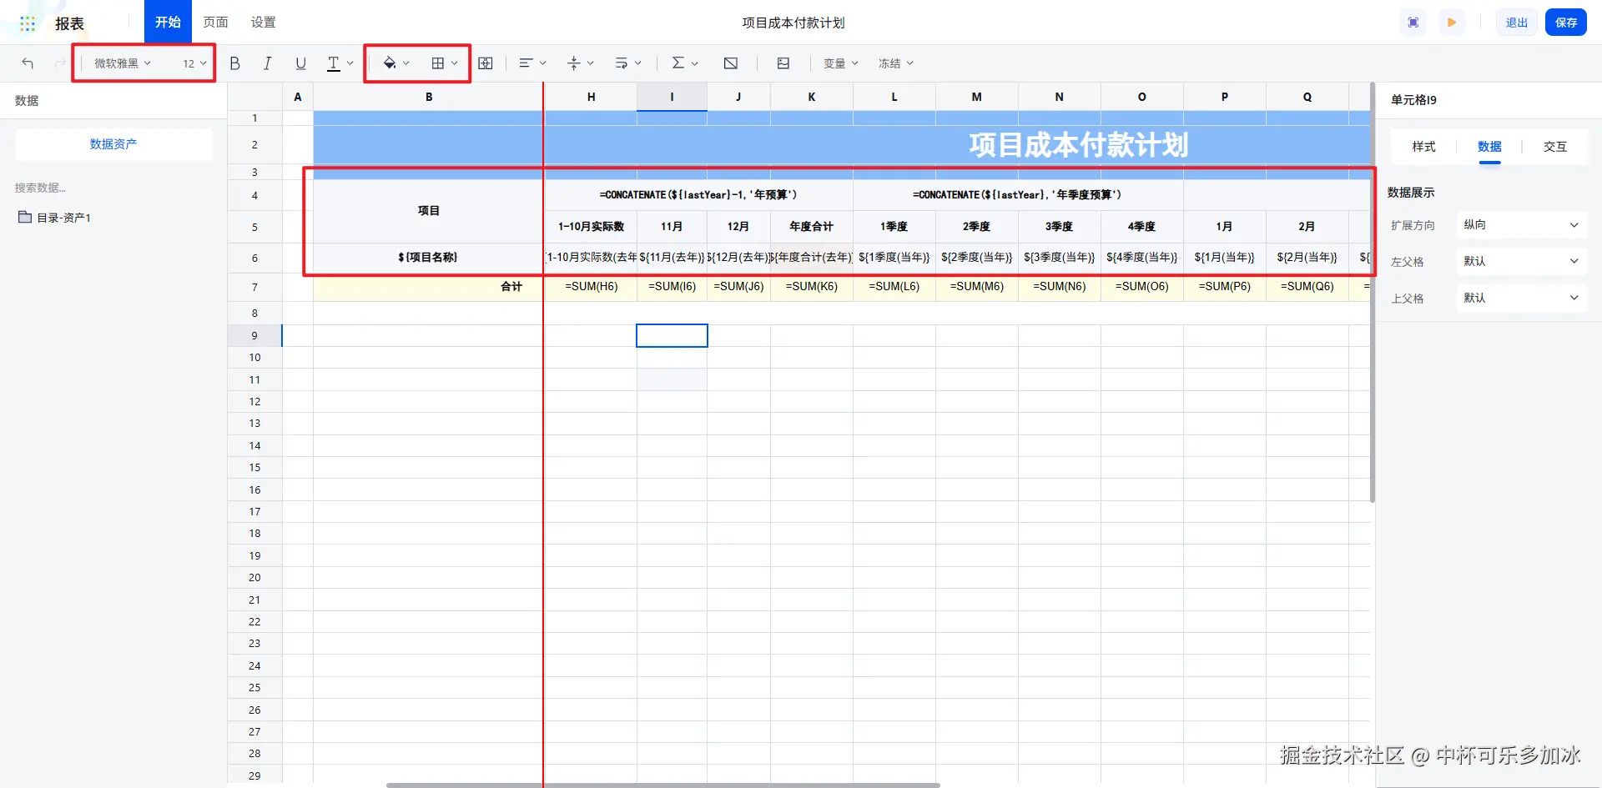Click the cell containing =SUM(M6)
This screenshot has width=1602, height=788.
pyautogui.click(x=977, y=287)
